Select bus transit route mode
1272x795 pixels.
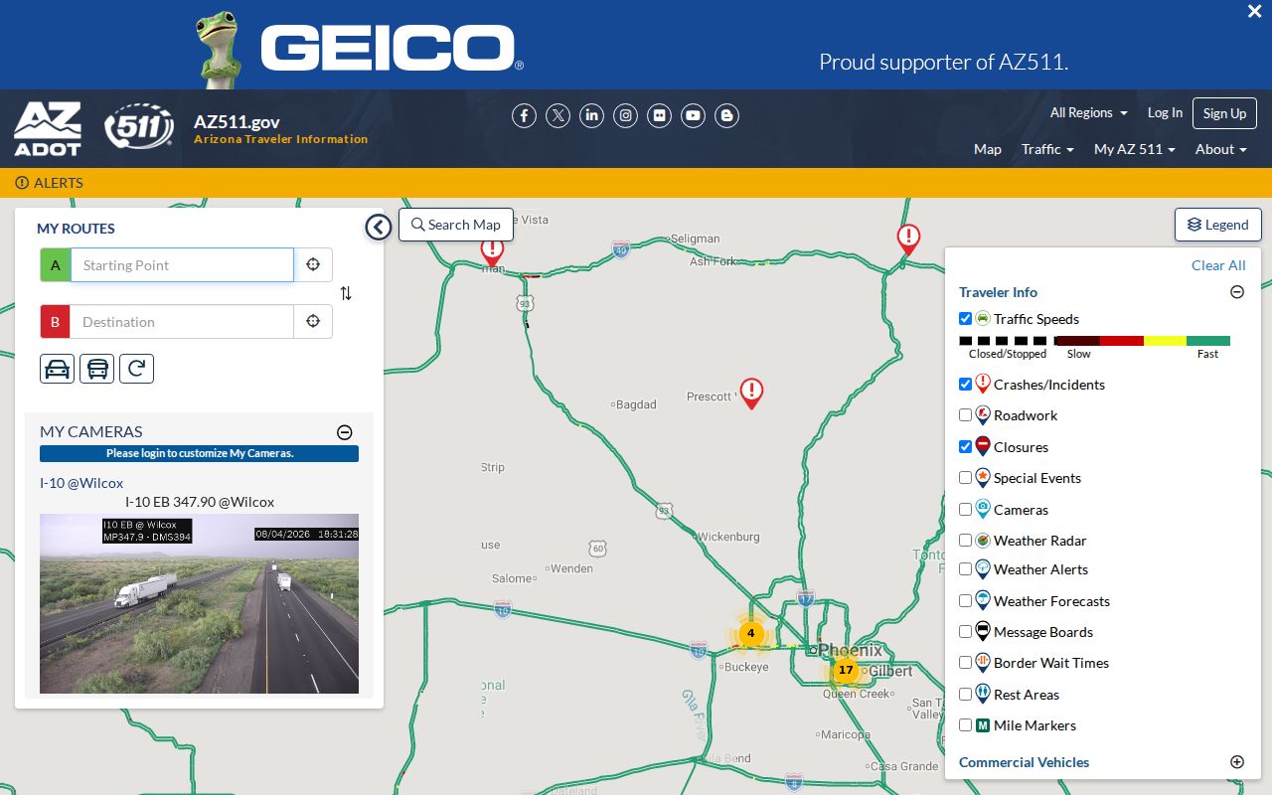click(x=97, y=369)
